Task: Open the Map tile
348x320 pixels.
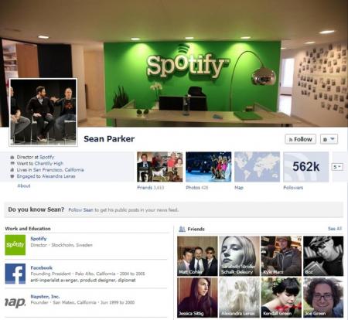Action: [257, 167]
